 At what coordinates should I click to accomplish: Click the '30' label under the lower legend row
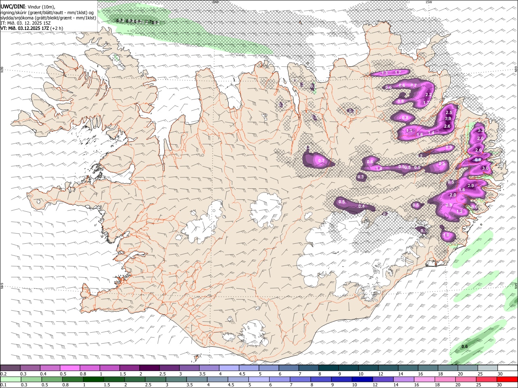click(x=499, y=385)
